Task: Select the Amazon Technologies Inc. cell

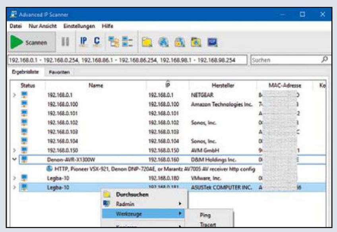Action: (222, 104)
